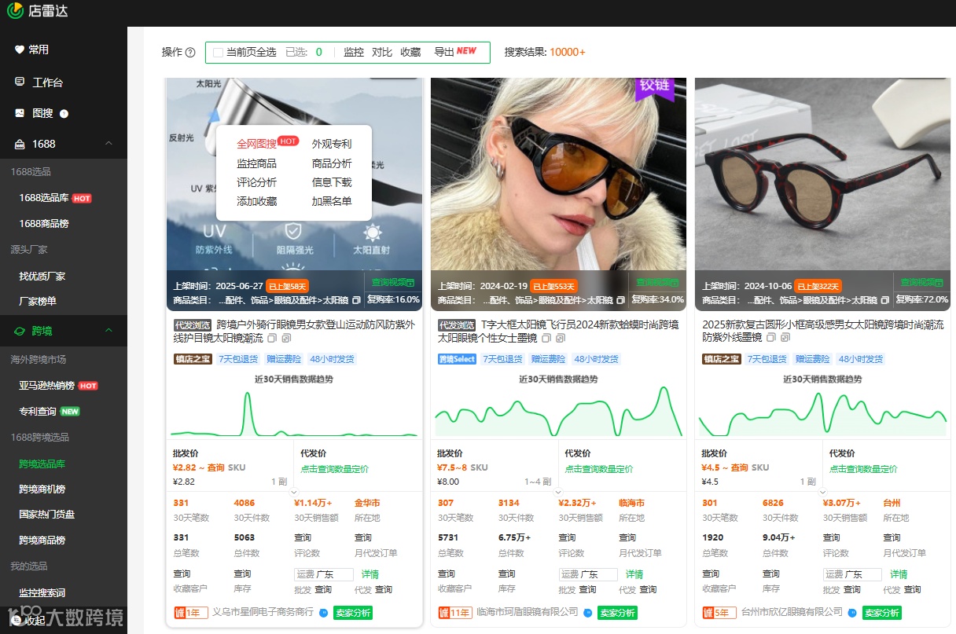The image size is (956, 634).
Task: Click 查询视频 on the cycling glasses product
Action: coord(393,282)
